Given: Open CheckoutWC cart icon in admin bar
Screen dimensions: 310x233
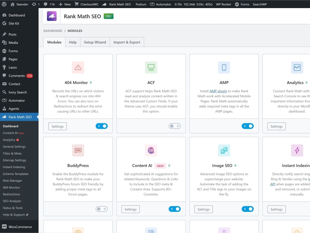Looking at the screenshot, I should click(77, 4).
